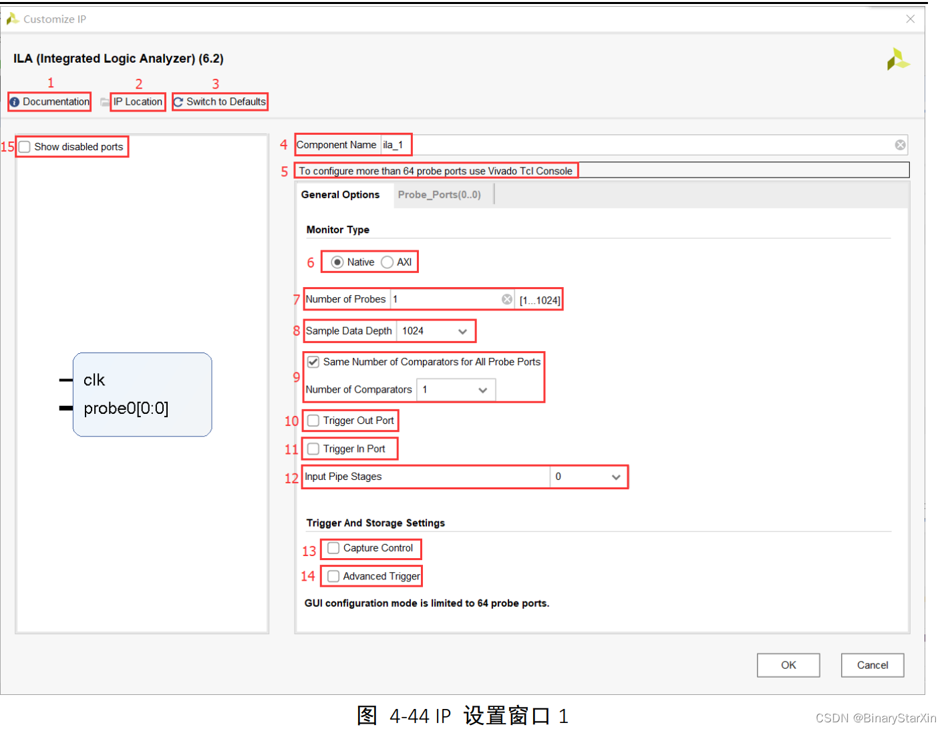Image resolution: width=946 pixels, height=731 pixels.
Task: Click the Vivado Tcl Console notice text
Action: click(x=436, y=171)
